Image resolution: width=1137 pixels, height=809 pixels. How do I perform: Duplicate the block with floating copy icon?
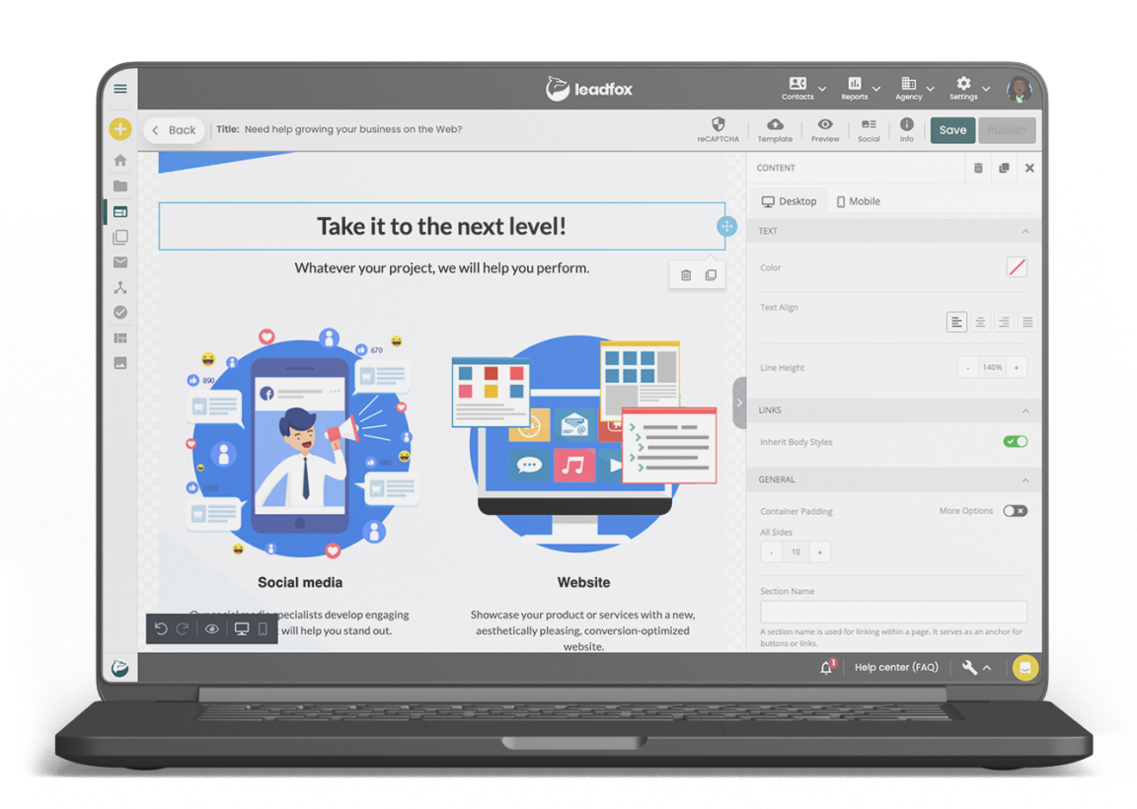(x=711, y=274)
